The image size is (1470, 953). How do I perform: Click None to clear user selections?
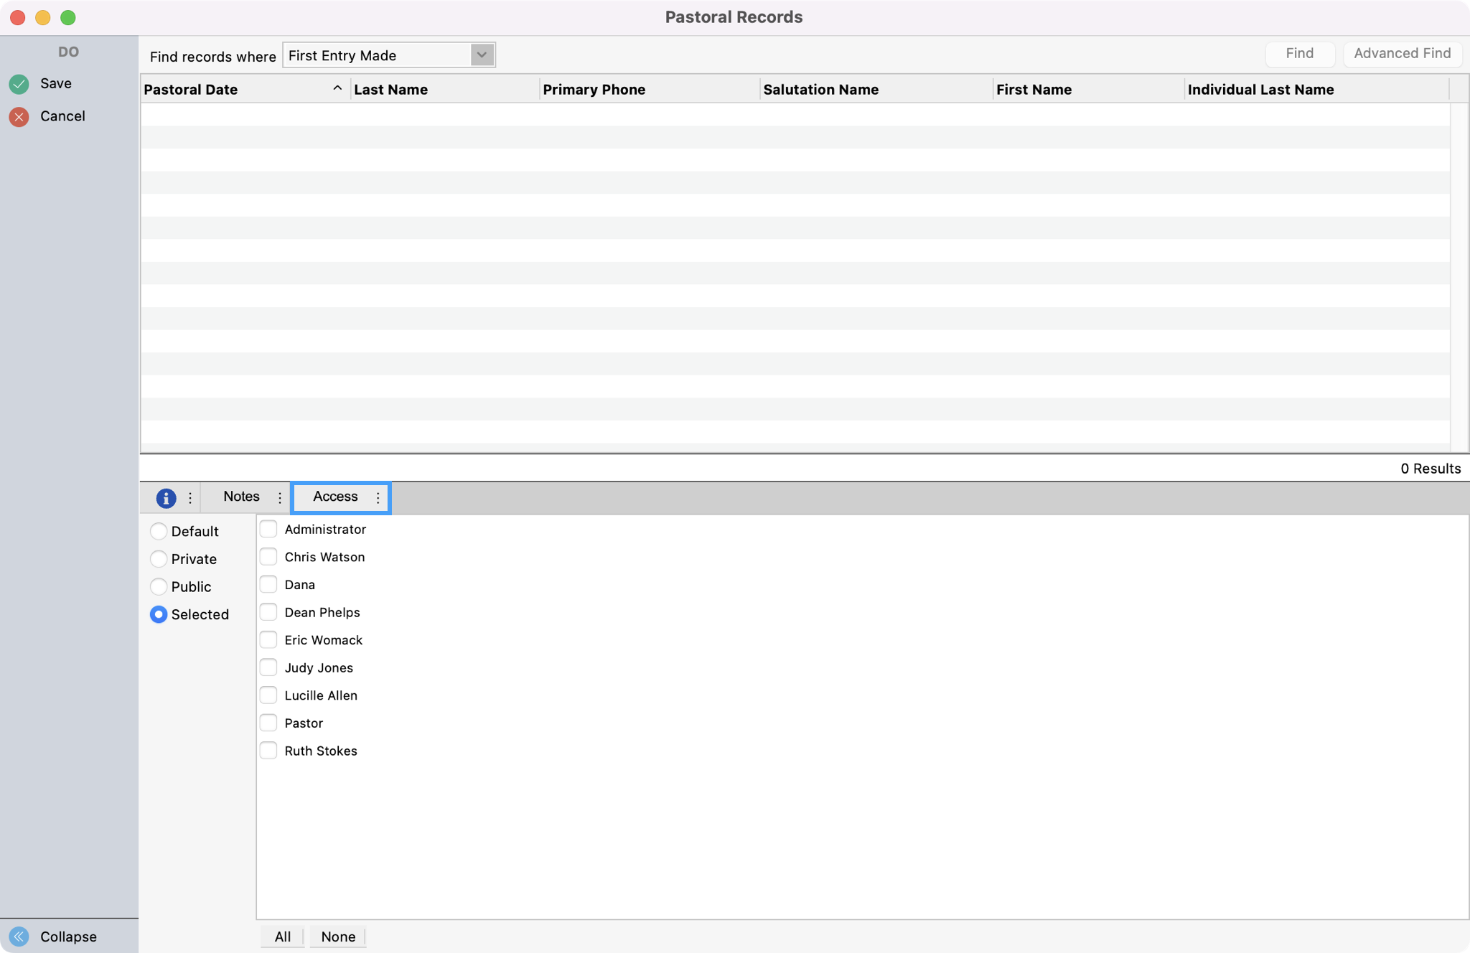(x=337, y=936)
